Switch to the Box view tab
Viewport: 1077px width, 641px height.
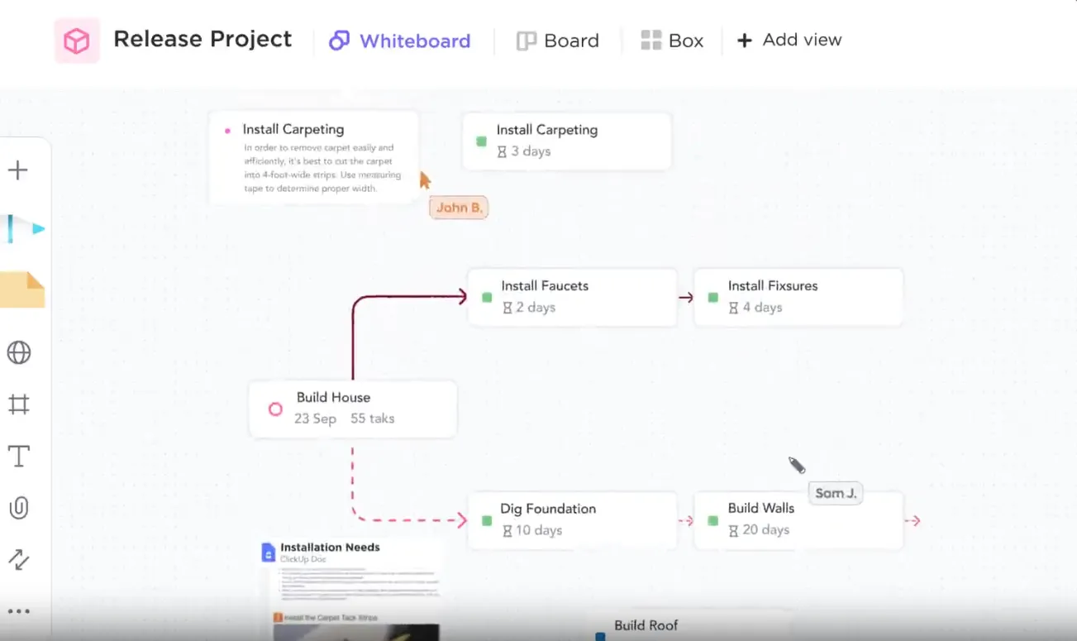click(673, 41)
